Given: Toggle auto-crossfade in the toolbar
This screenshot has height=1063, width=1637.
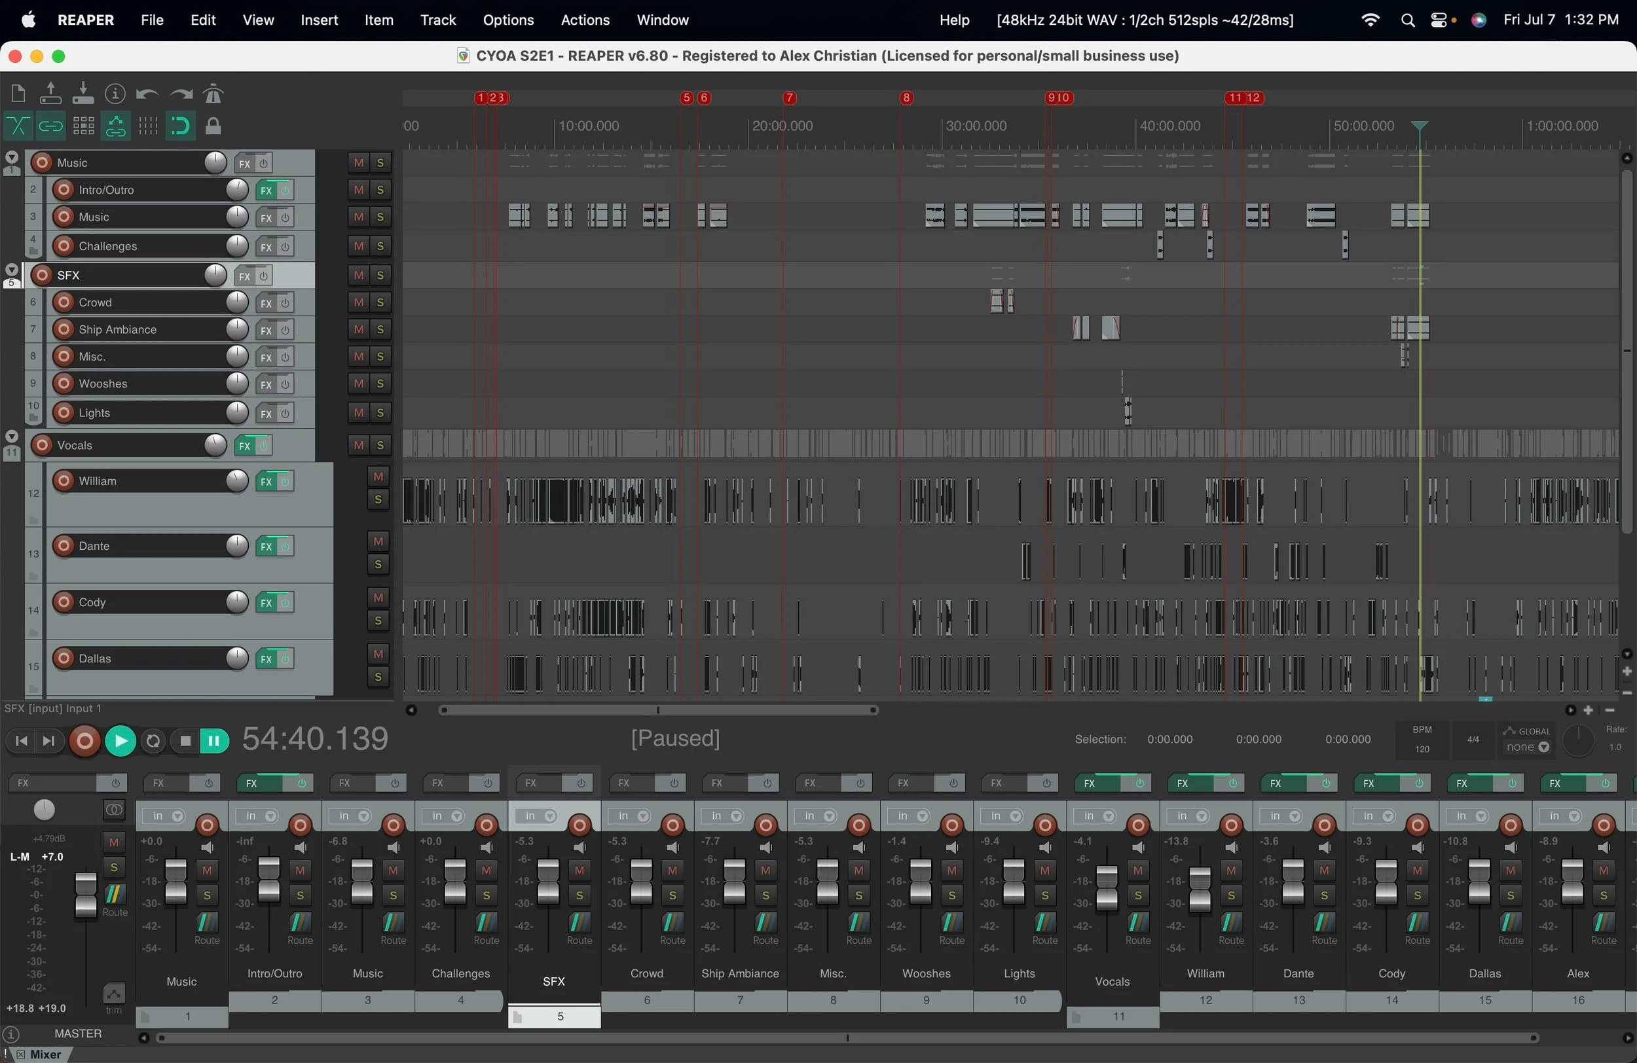Looking at the screenshot, I should [18, 126].
